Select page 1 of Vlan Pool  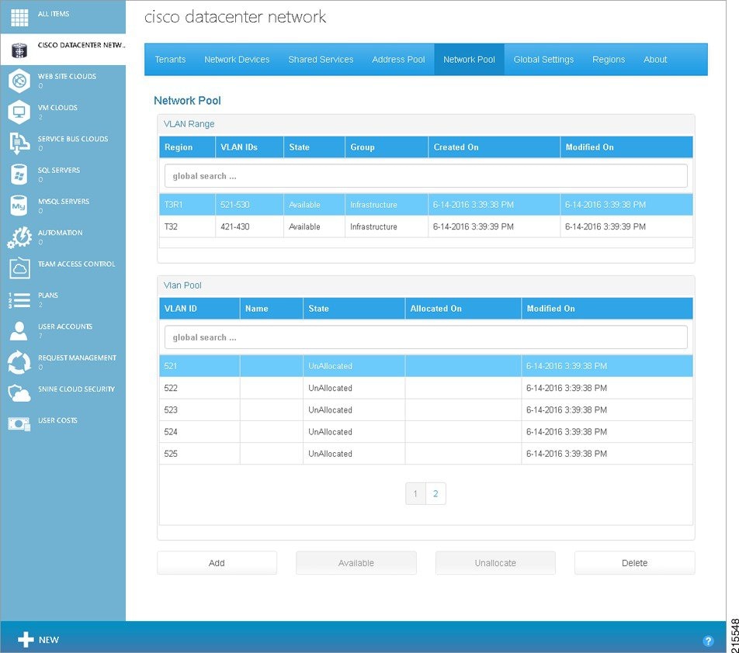point(415,493)
